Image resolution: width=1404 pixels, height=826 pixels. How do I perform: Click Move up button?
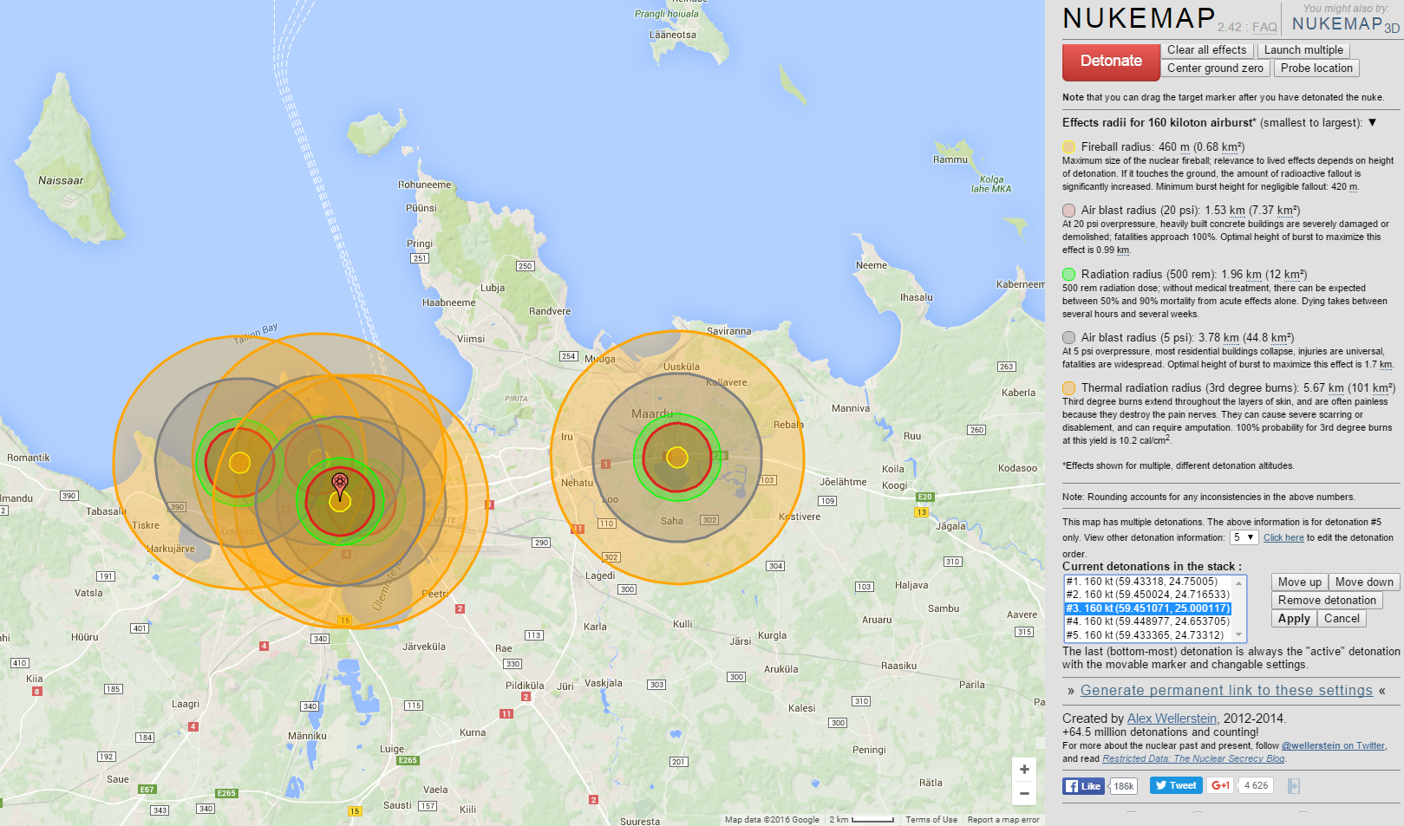1300,582
